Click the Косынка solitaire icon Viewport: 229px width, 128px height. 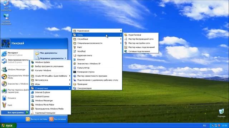point(4,98)
